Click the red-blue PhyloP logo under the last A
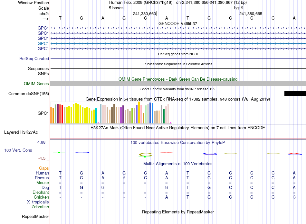This screenshot has height=224, width=306. click(x=294, y=154)
